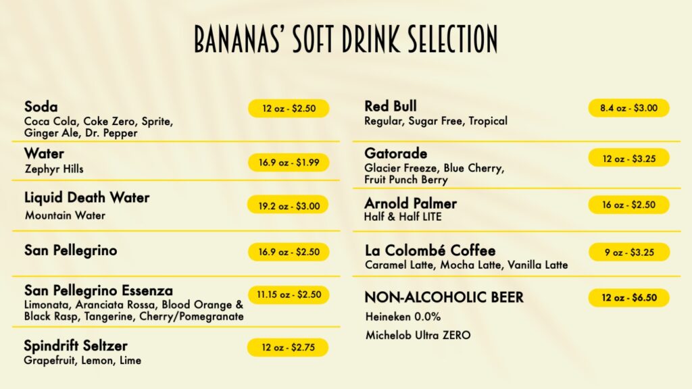Select the Spindrift Seltzer $2.75 price badge
692x389 pixels.
[x=288, y=347]
